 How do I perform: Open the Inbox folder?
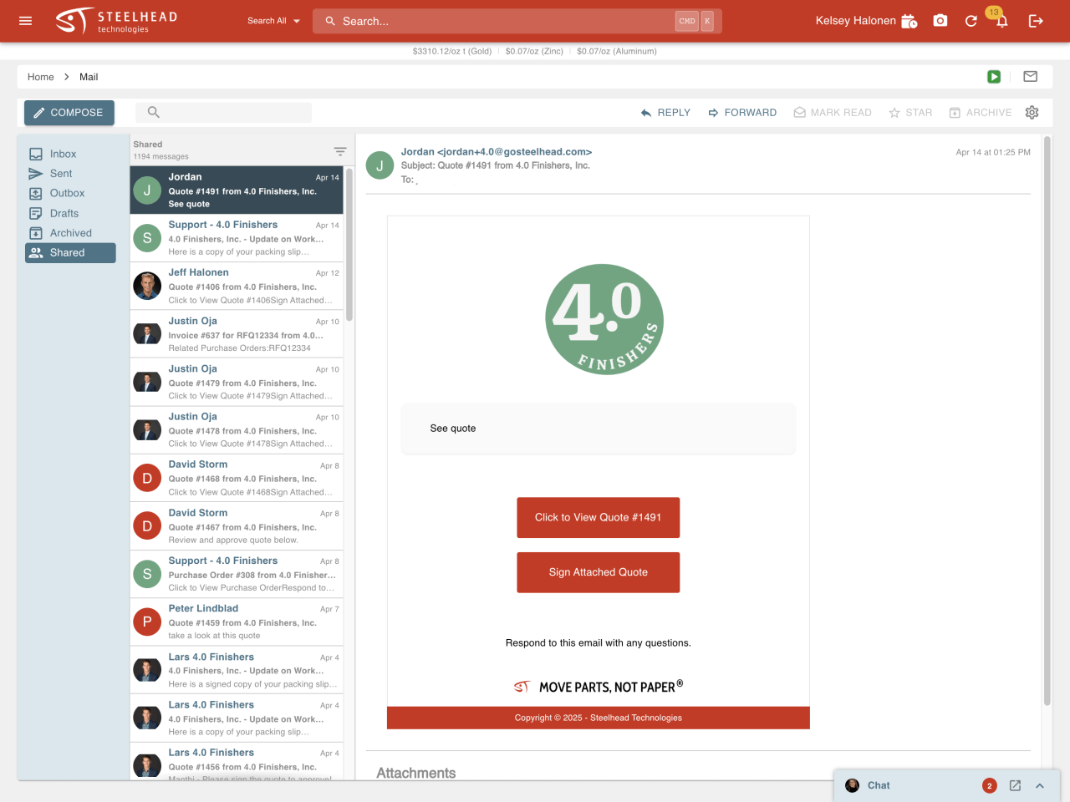tap(63, 154)
